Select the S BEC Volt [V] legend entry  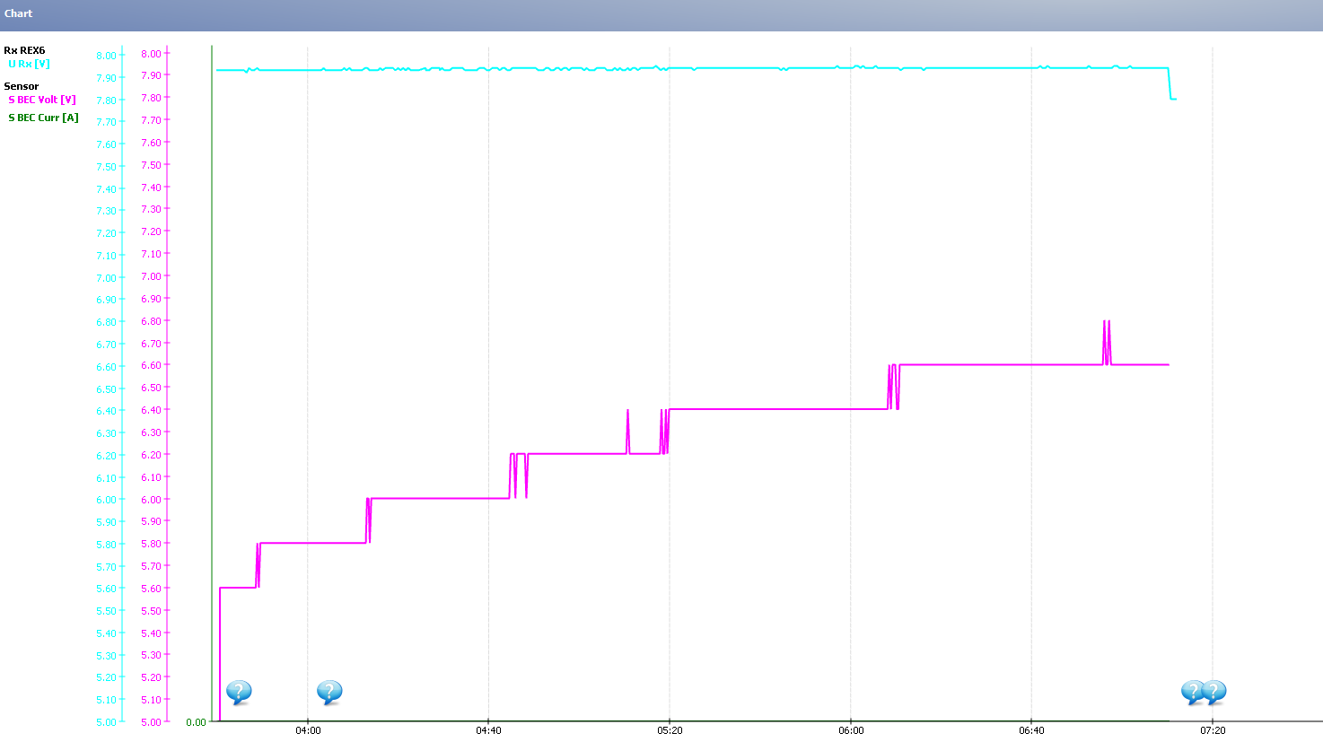click(41, 100)
